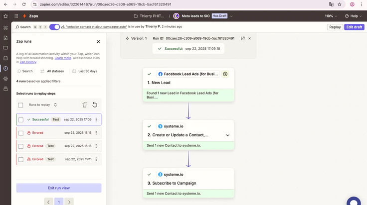Screen dimensions: 367x205
Task: Click Exit run view button
Action: coord(59,188)
